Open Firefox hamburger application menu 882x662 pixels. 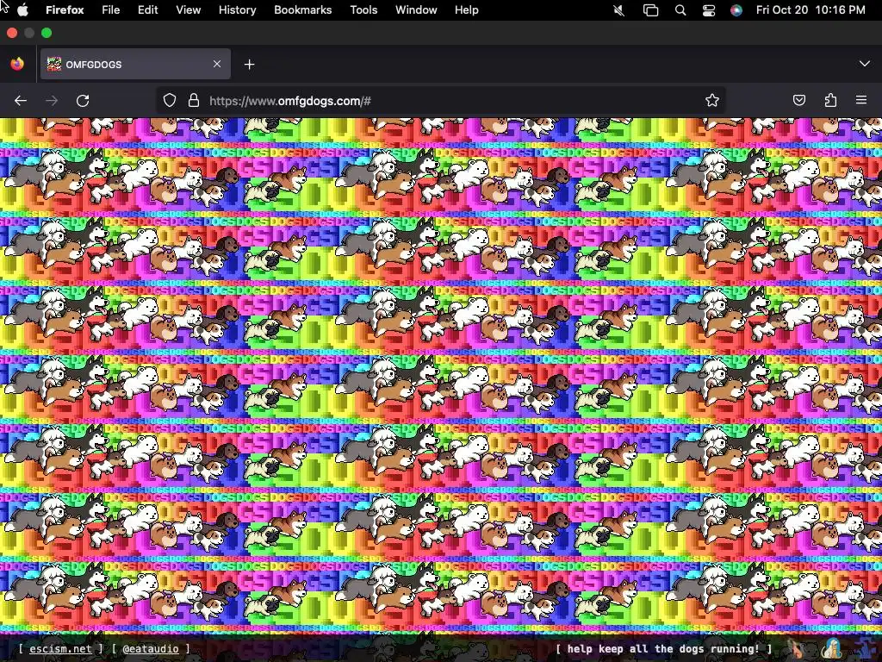tap(861, 101)
